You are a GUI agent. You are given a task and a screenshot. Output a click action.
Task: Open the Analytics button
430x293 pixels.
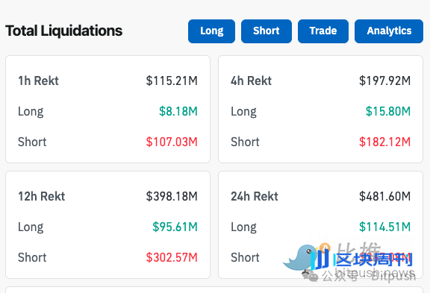click(389, 31)
